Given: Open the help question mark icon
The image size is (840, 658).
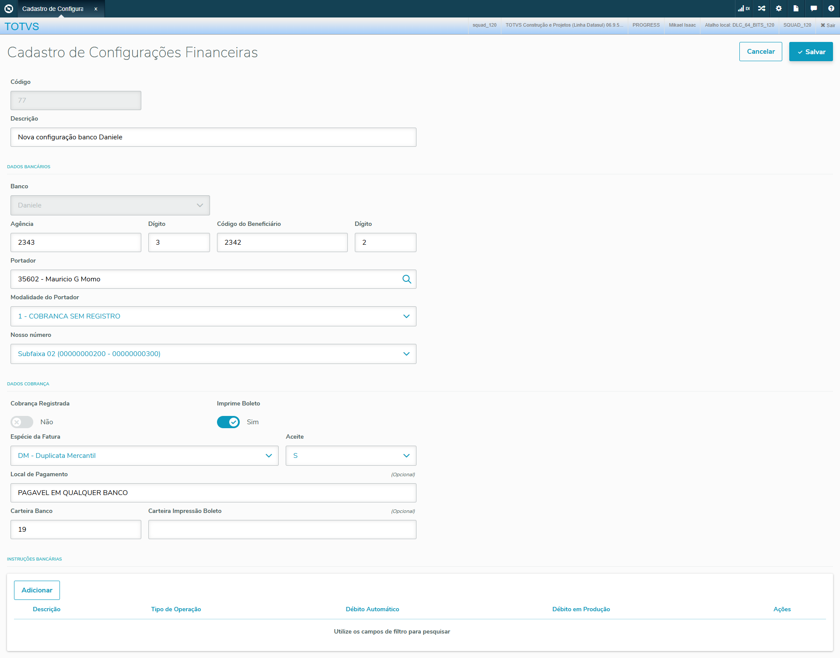Looking at the screenshot, I should coord(831,8).
